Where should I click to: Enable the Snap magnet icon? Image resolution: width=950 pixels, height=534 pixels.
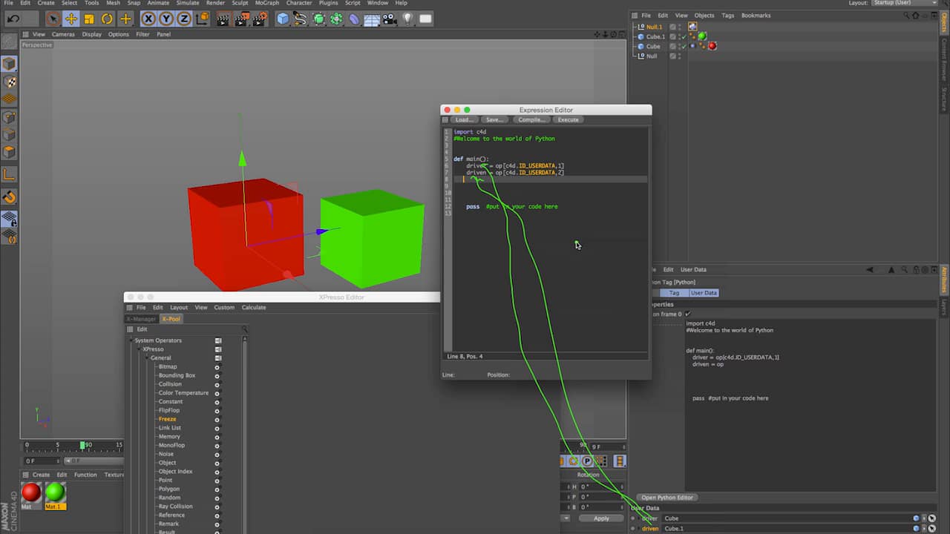9,197
